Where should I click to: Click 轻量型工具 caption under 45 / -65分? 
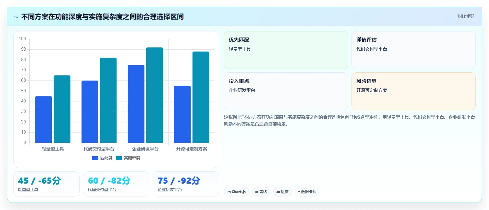click(x=28, y=190)
